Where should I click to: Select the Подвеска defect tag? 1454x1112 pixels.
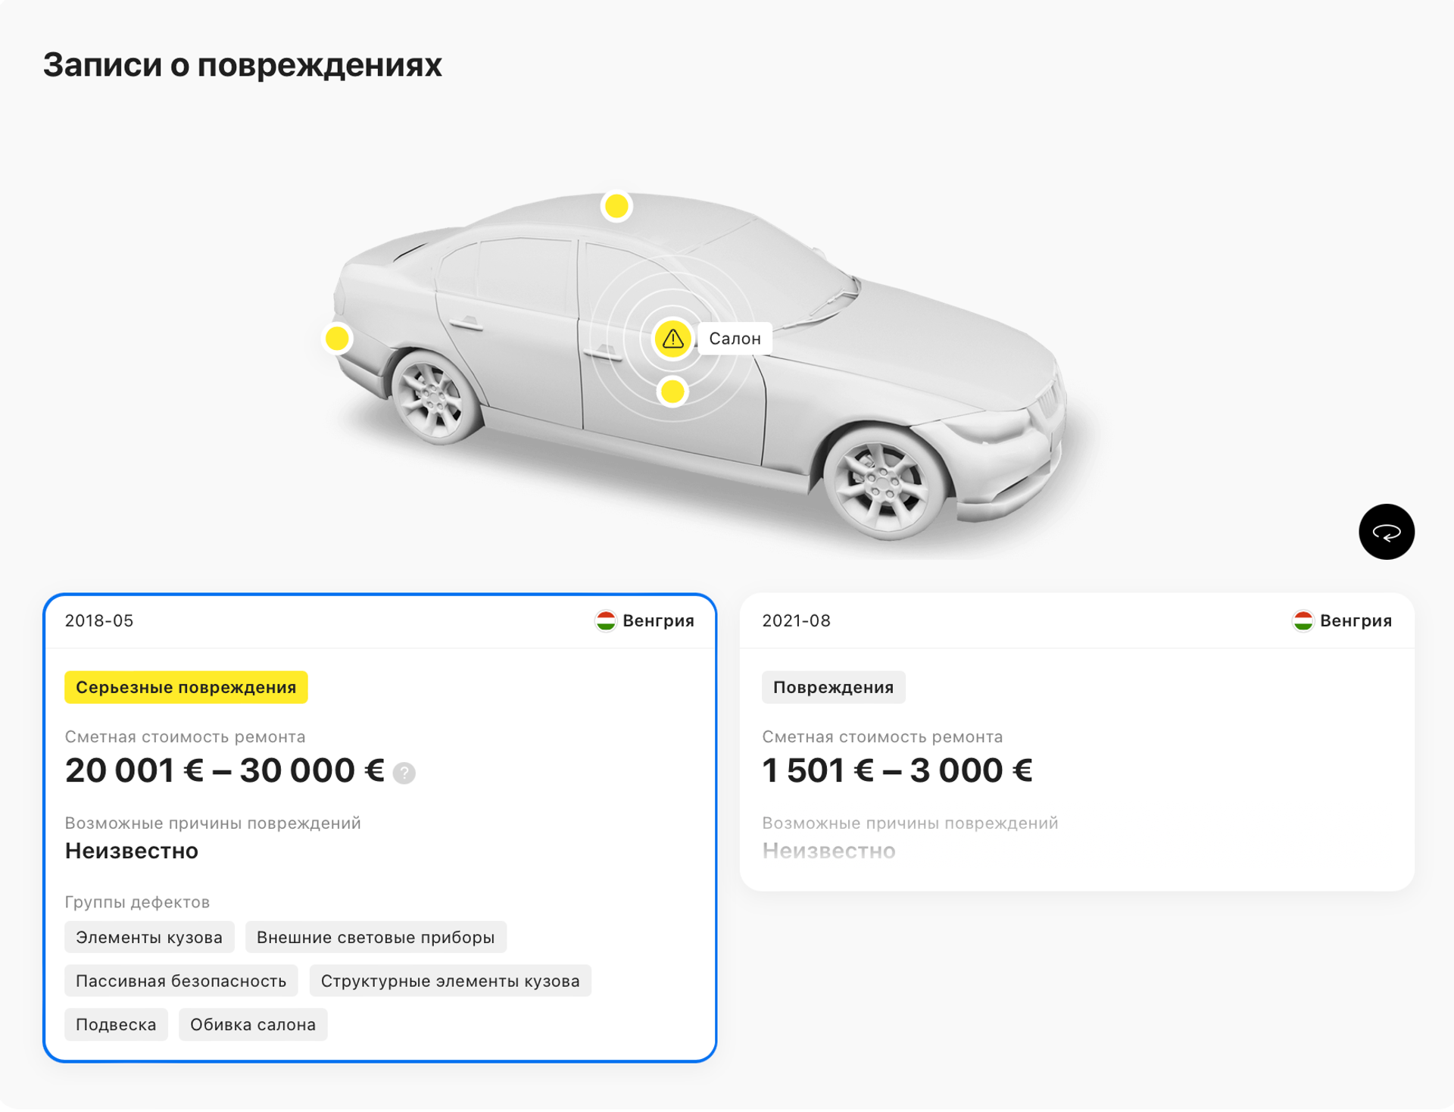[116, 1024]
